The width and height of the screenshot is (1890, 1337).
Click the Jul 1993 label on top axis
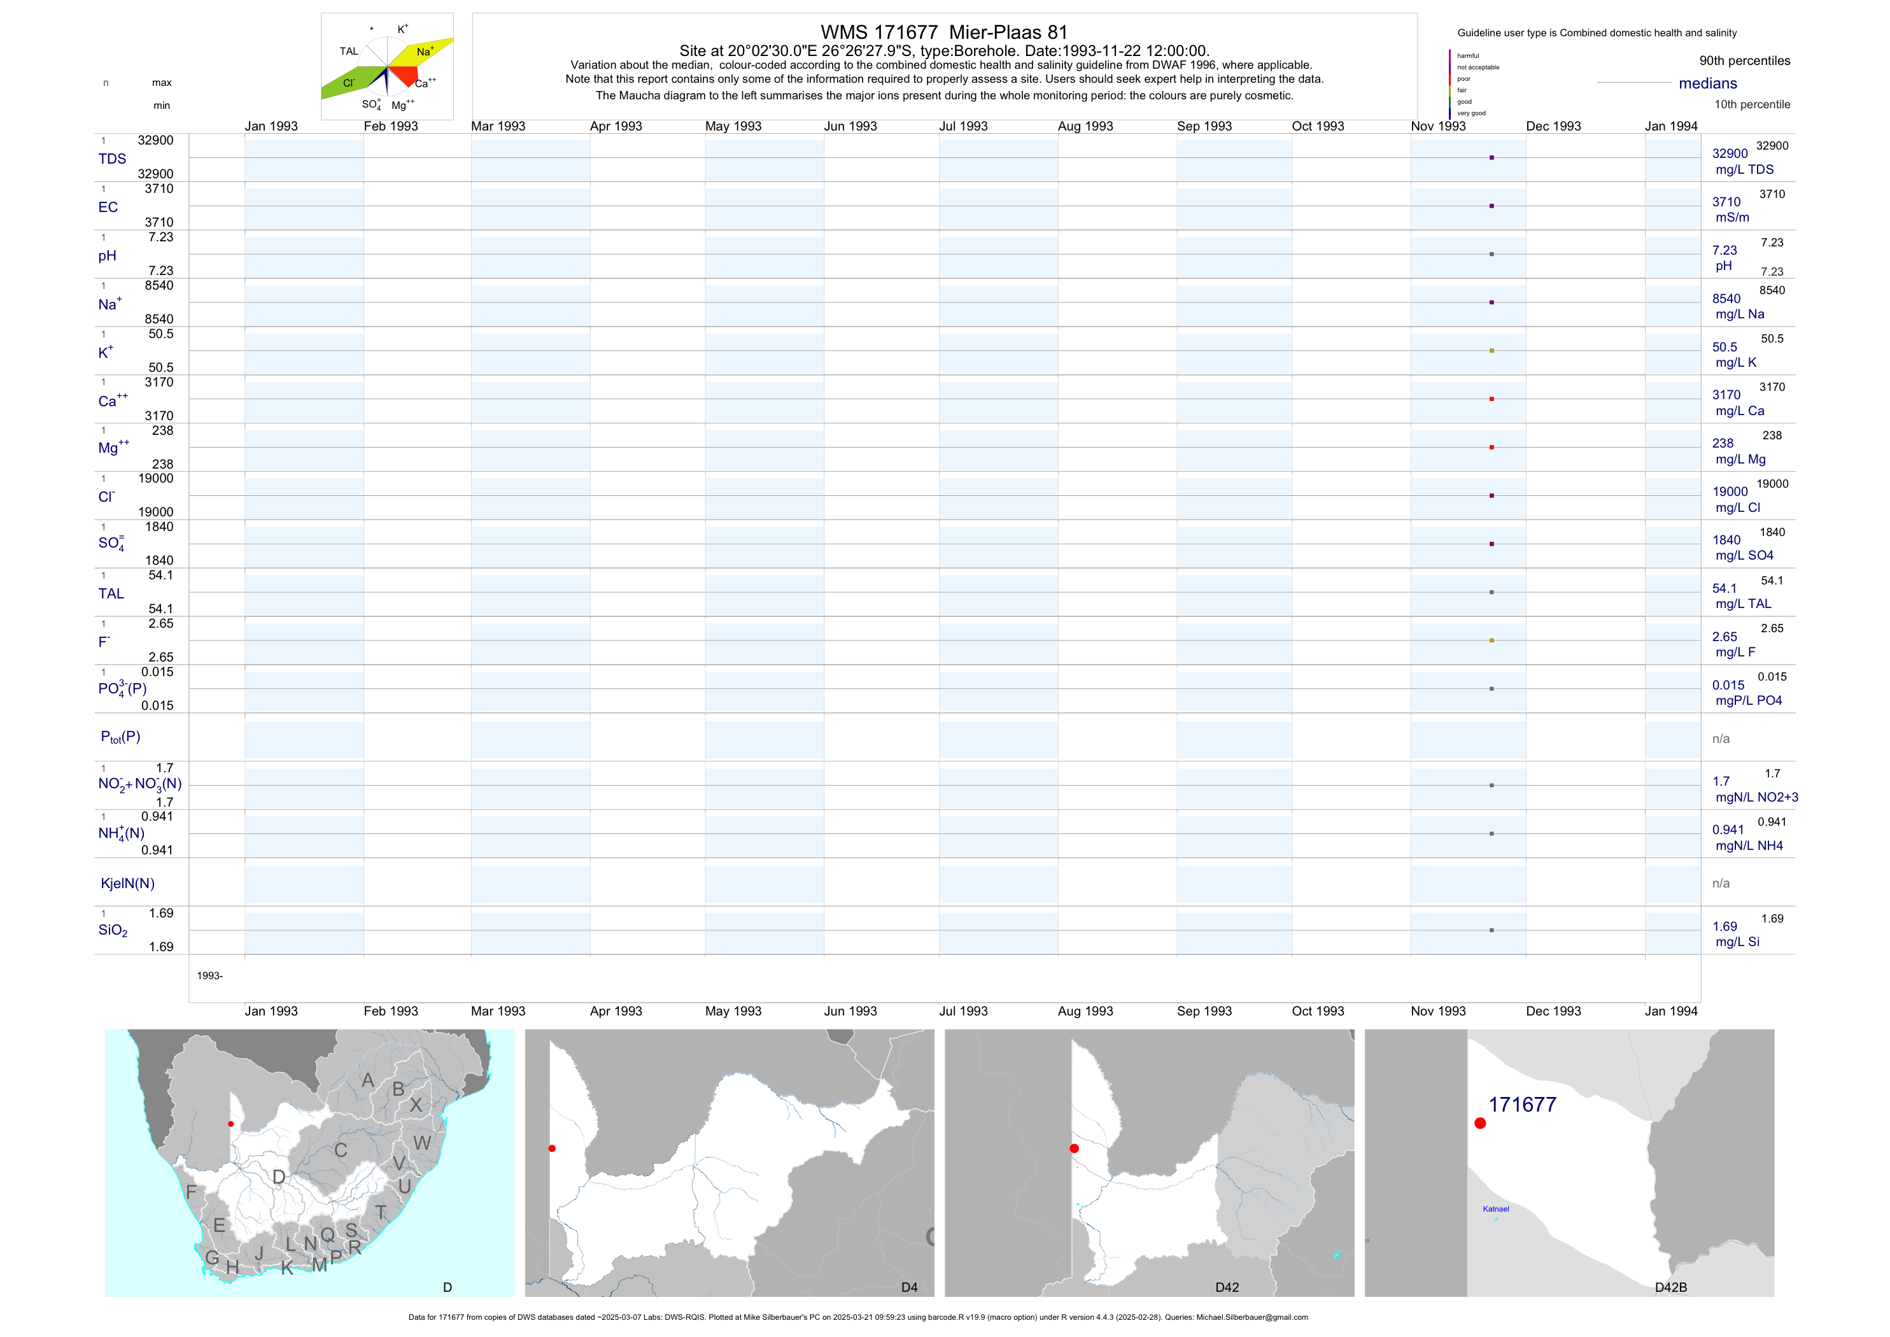click(963, 126)
